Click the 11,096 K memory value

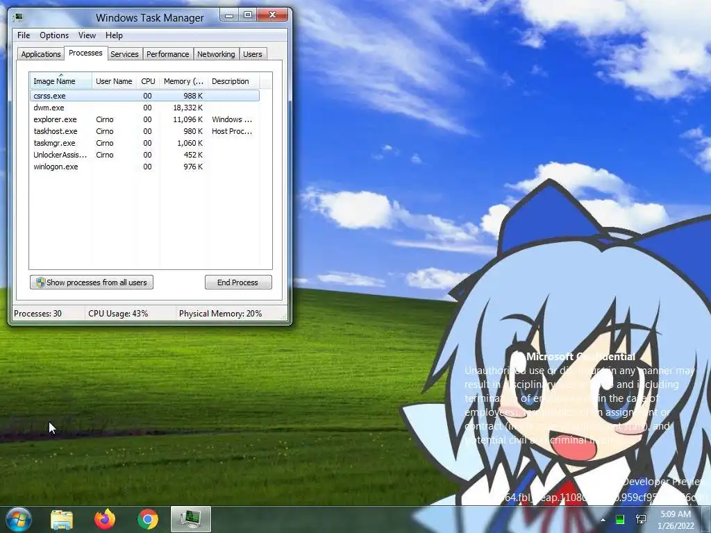click(187, 119)
